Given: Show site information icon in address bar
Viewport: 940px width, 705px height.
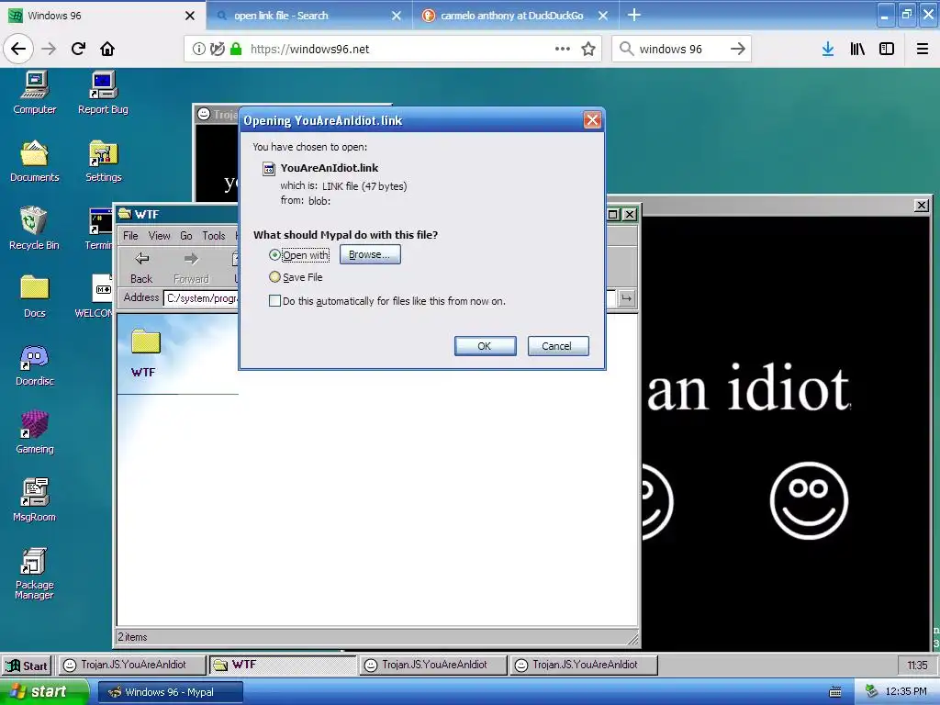Looking at the screenshot, I should click(x=198, y=49).
